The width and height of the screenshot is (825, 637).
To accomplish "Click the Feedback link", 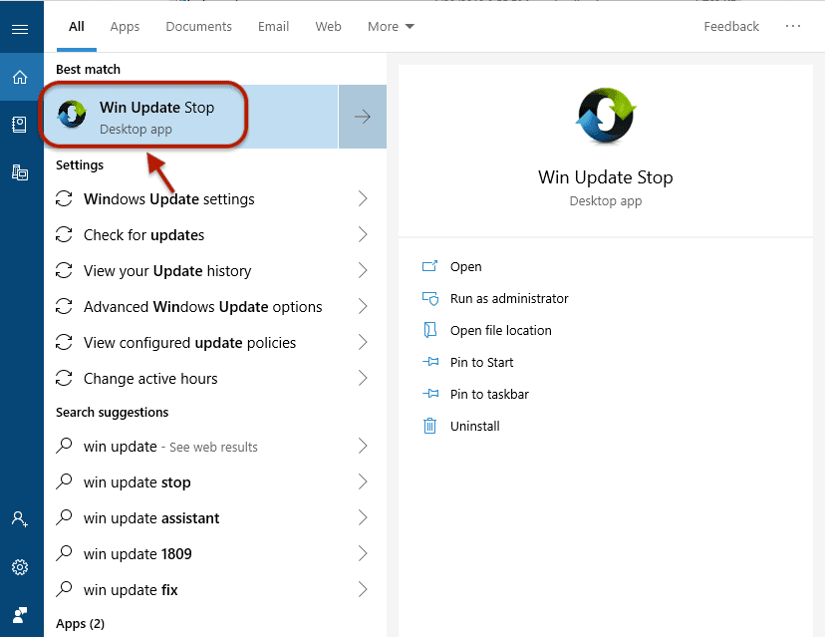I will point(731,26).
